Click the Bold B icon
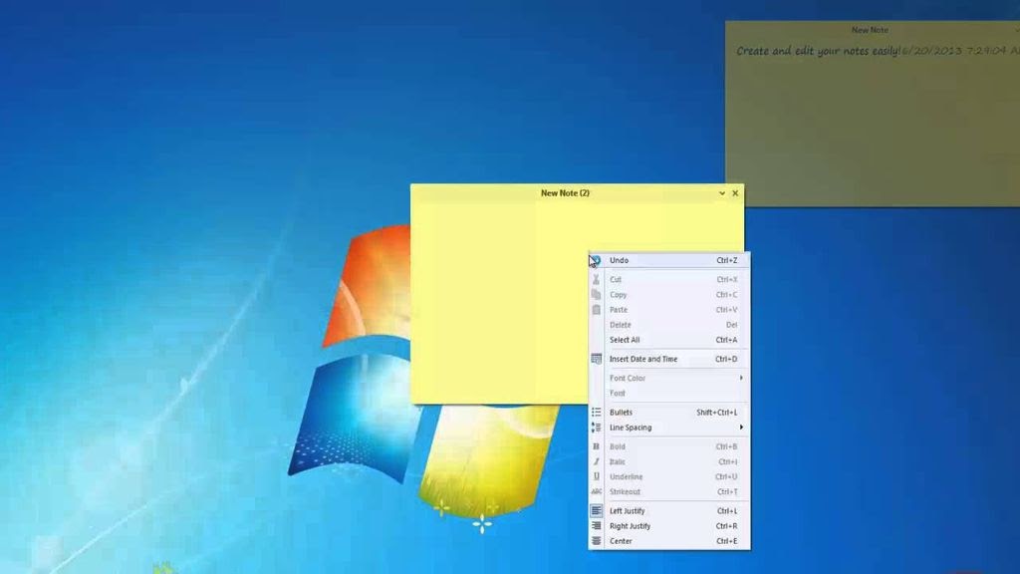 (596, 446)
